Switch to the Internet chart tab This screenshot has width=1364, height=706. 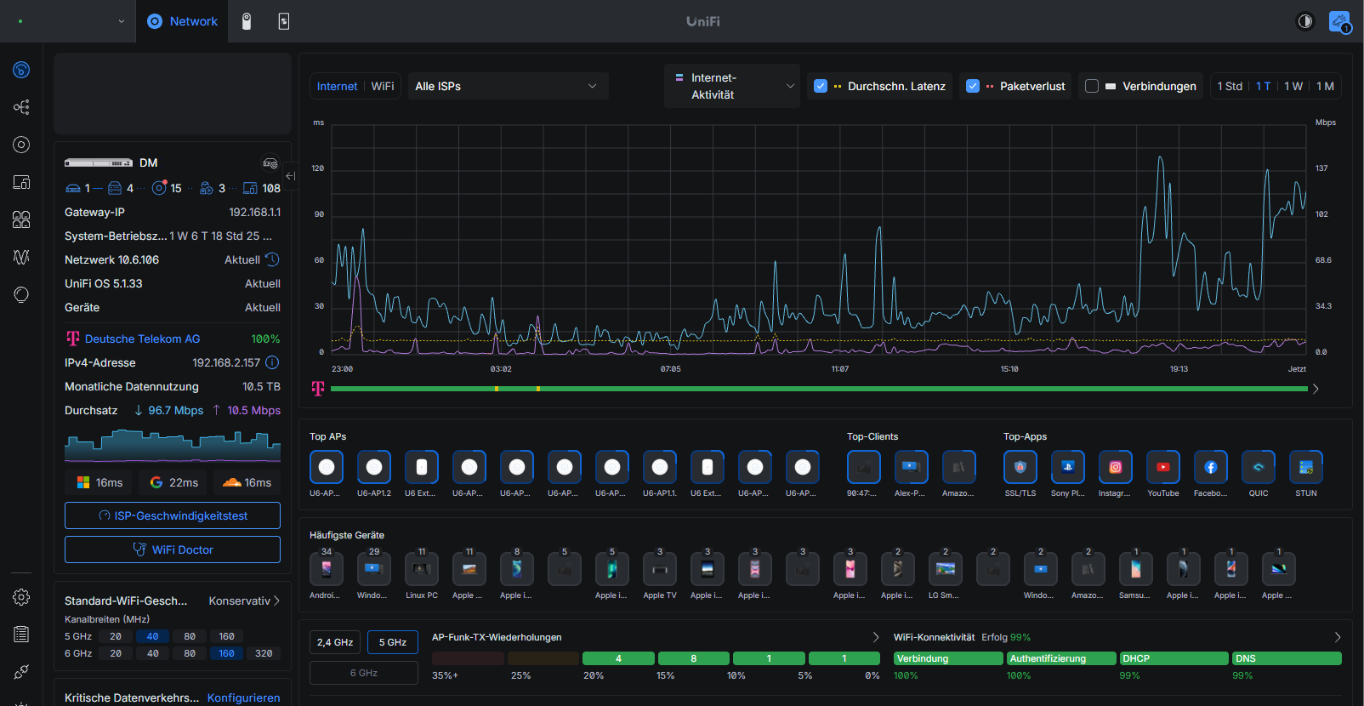(x=337, y=86)
